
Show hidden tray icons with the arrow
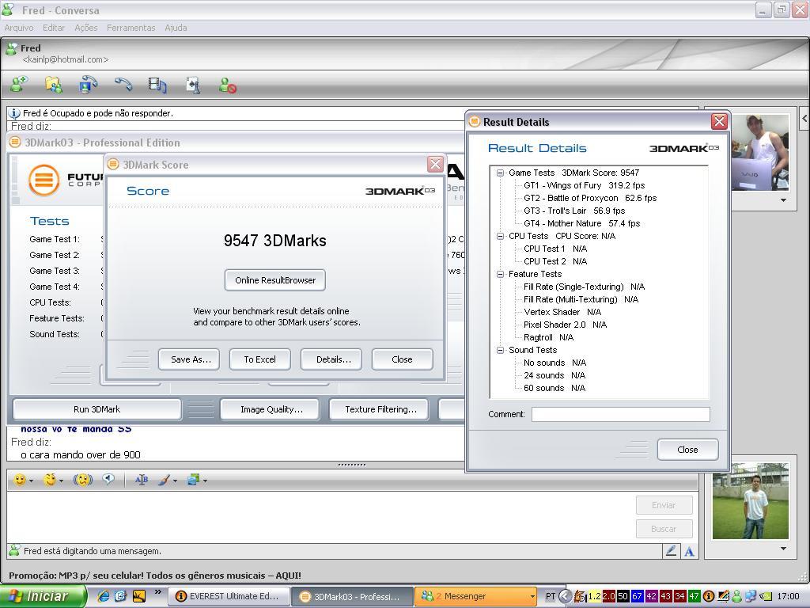point(565,596)
